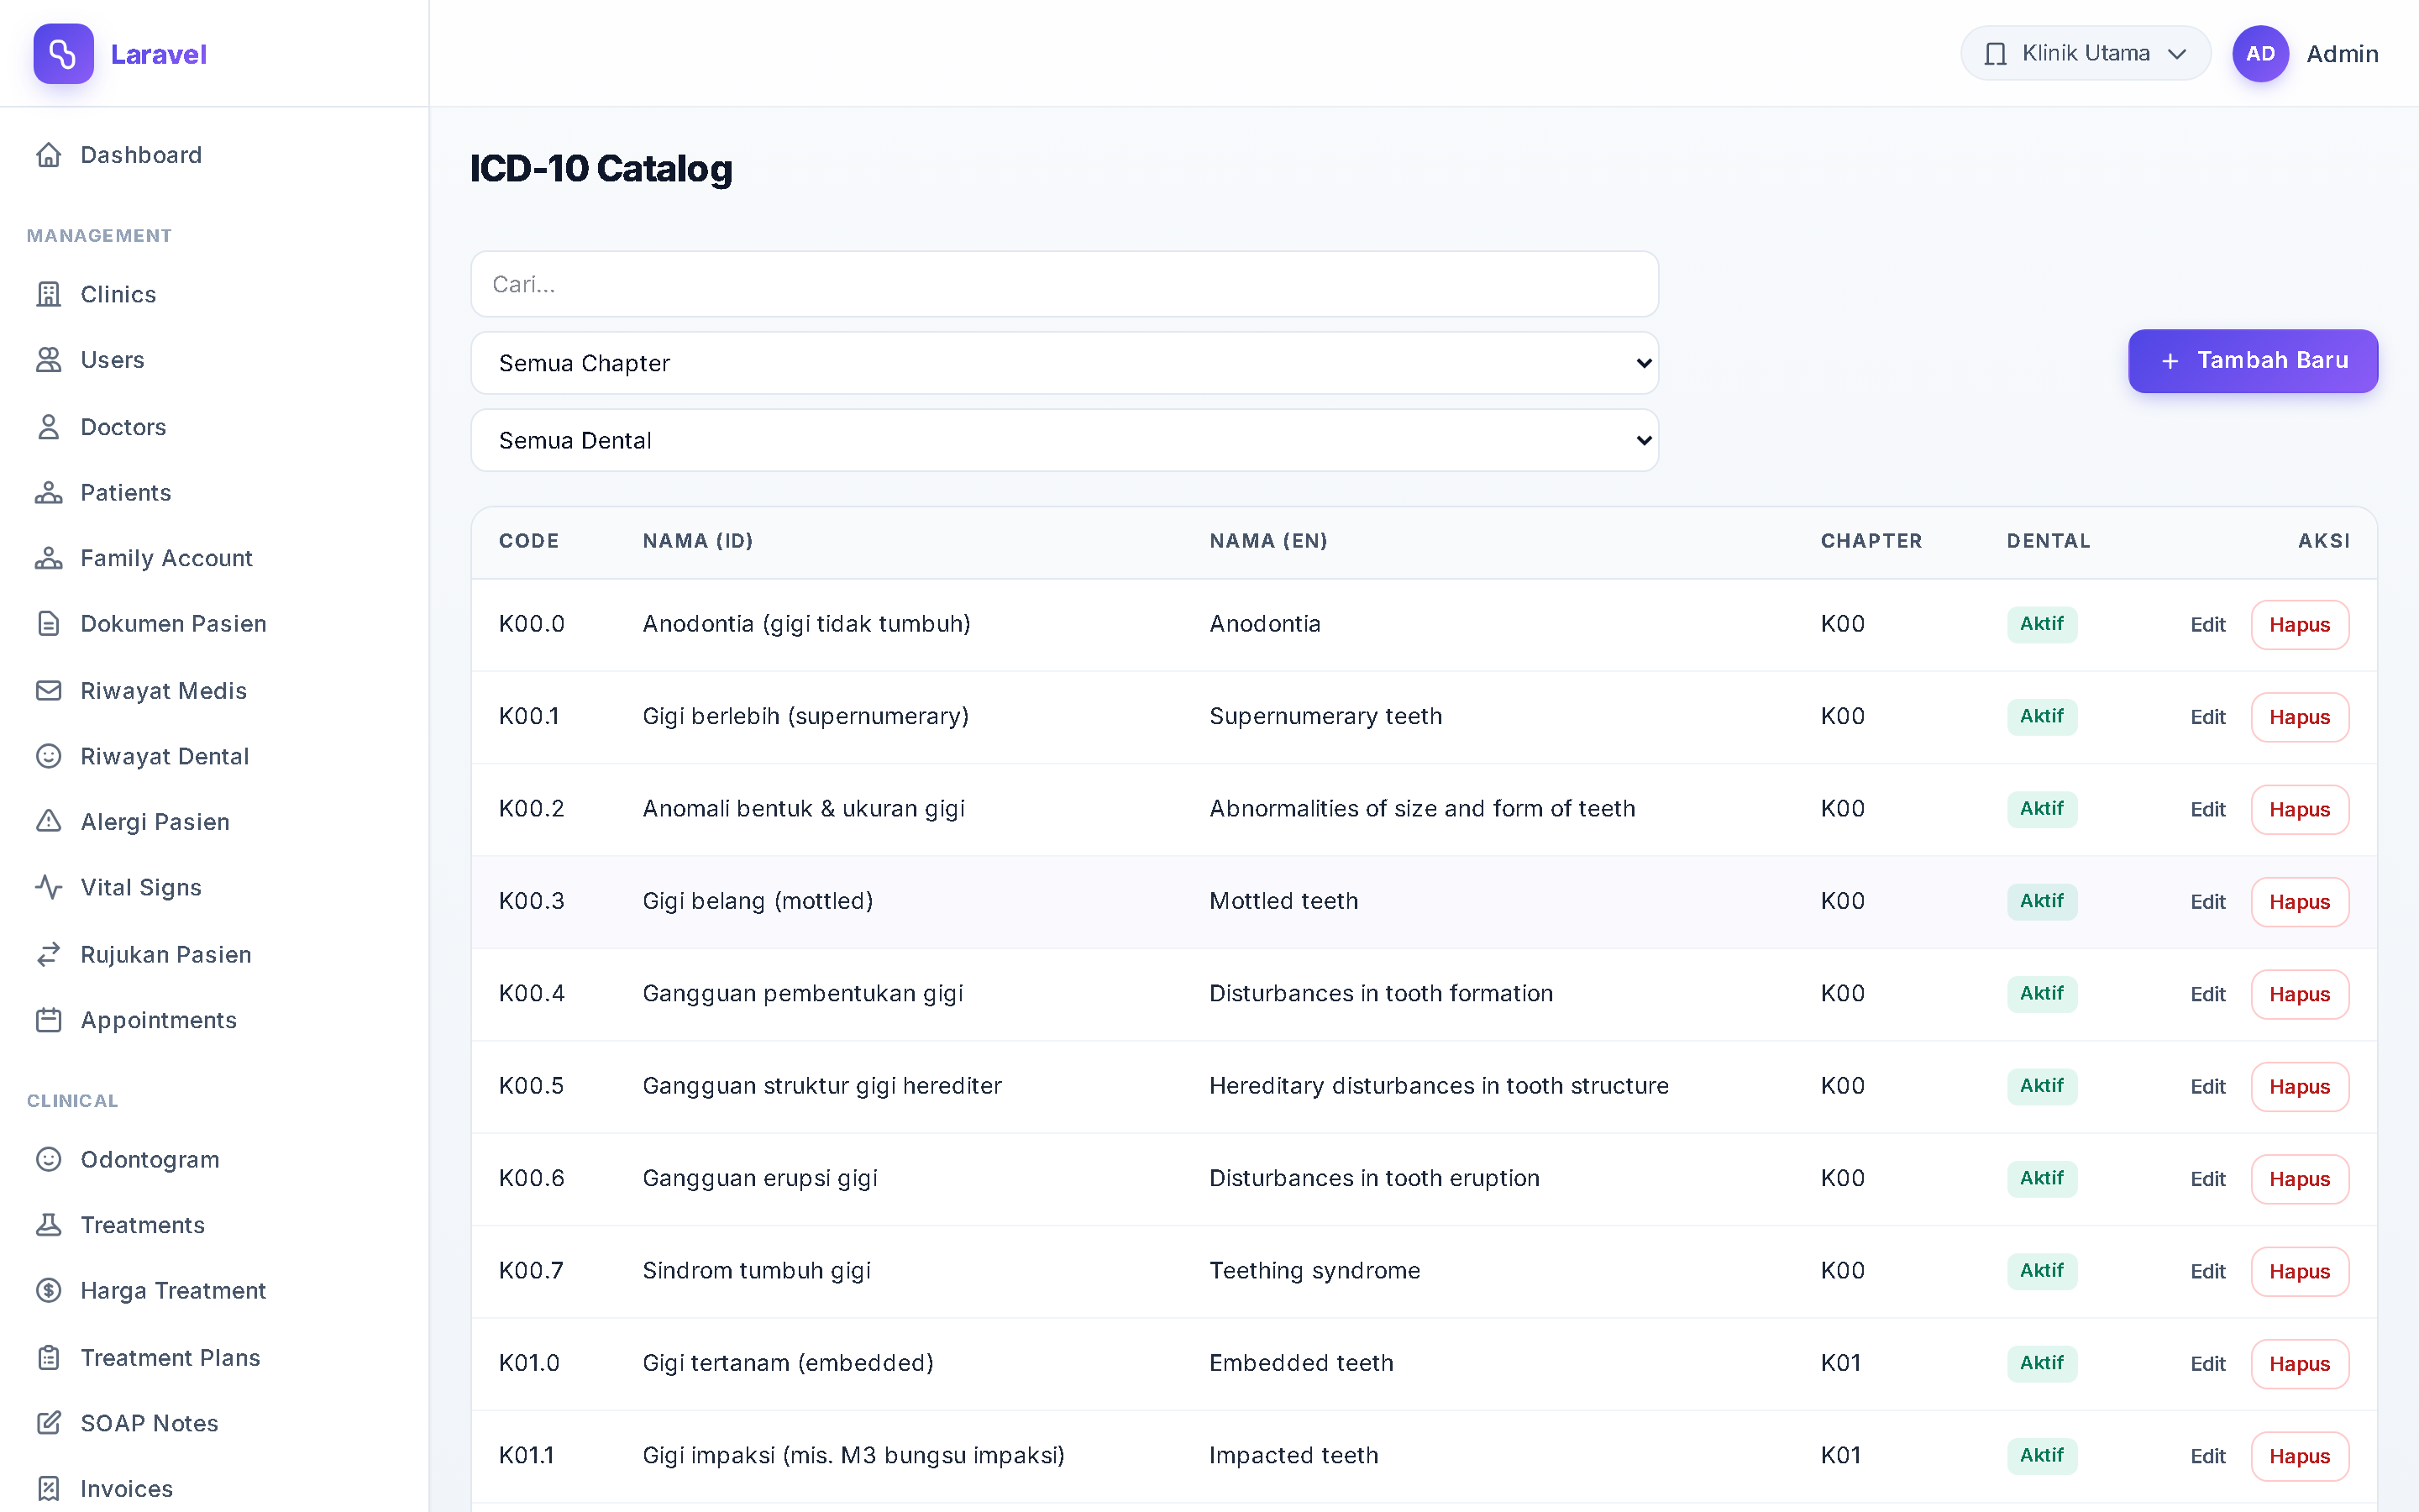Click the Users group icon
The image size is (2419, 1512).
[x=48, y=360]
